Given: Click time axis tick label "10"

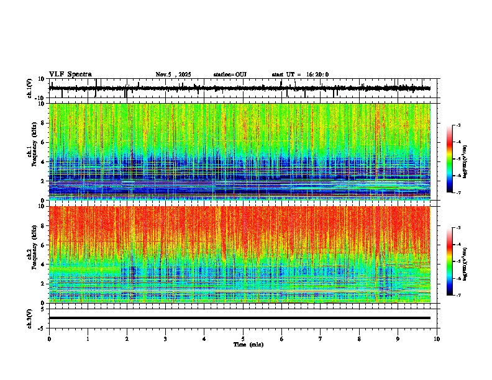Looking at the screenshot, I should (437, 339).
